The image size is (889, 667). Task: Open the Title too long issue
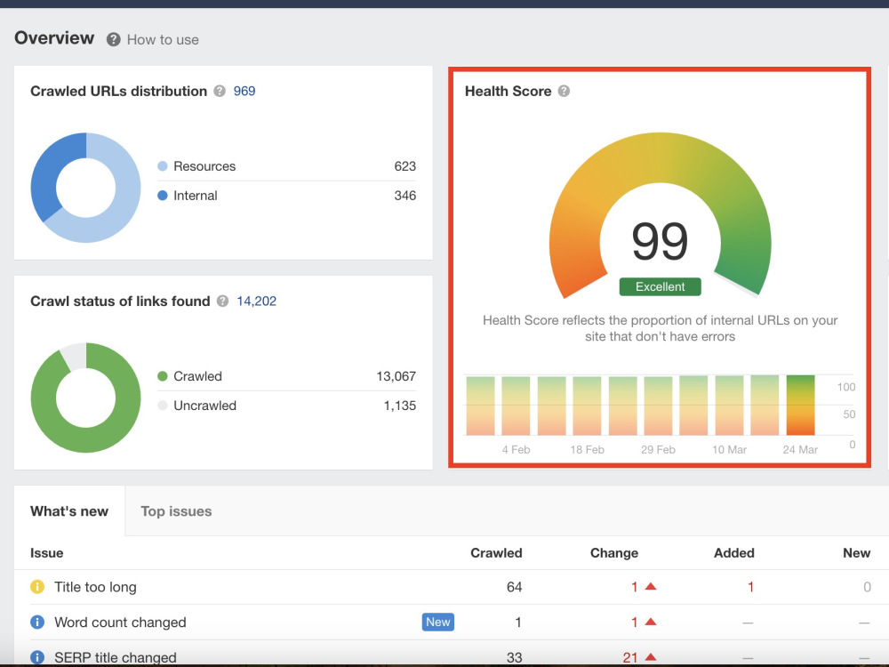(x=95, y=587)
